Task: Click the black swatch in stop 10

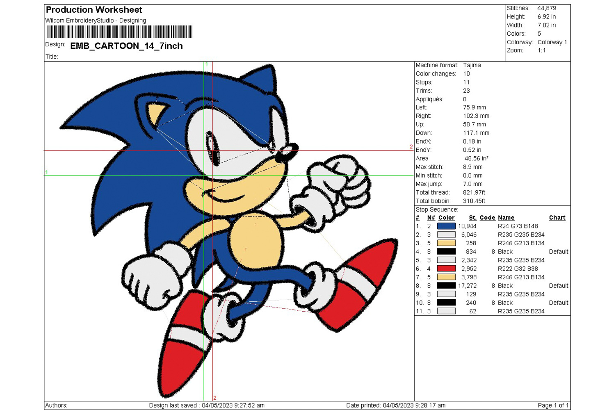Action: coord(446,303)
